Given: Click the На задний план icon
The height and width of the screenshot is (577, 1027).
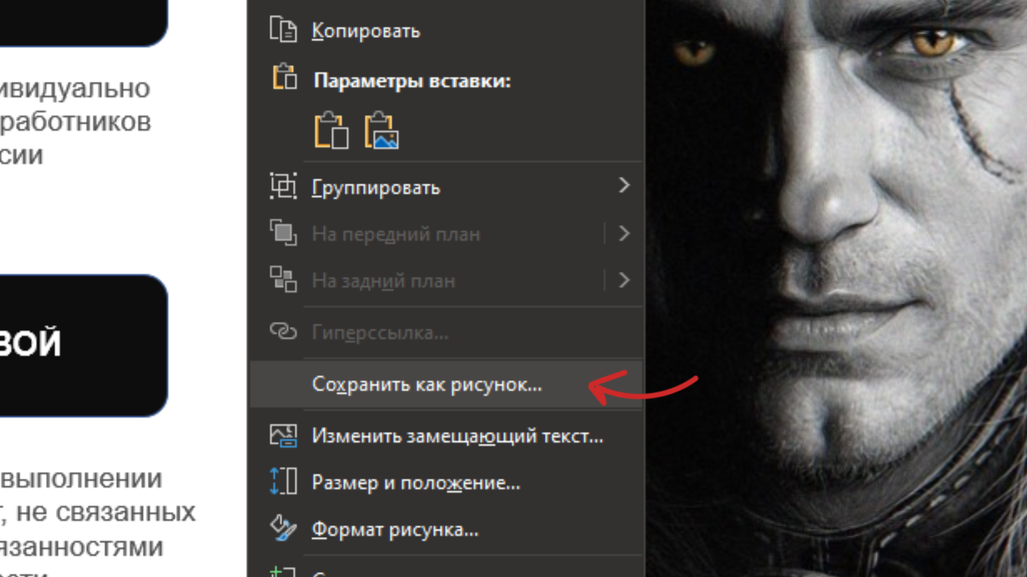Looking at the screenshot, I should click(x=283, y=279).
